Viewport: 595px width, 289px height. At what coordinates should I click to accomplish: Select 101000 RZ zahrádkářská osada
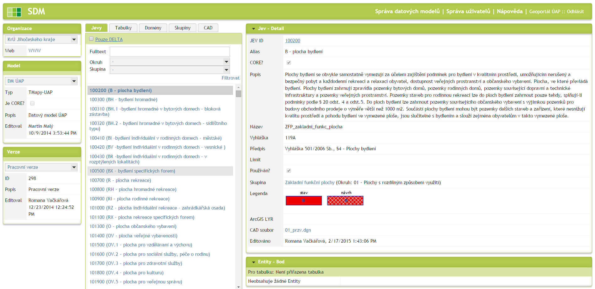160,208
